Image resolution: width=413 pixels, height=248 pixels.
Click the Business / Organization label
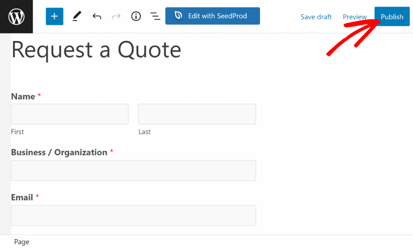pos(59,153)
